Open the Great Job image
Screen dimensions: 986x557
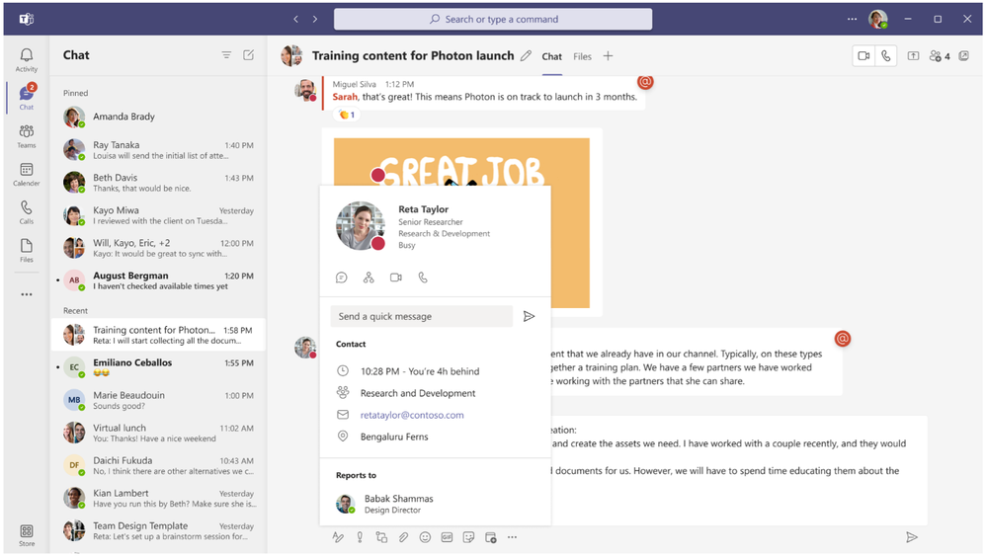(x=461, y=222)
